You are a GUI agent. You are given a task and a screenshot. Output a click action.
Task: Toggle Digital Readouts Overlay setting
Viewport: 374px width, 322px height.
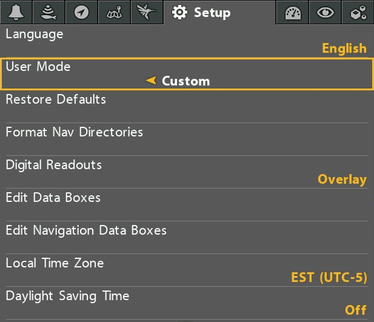pyautogui.click(x=342, y=179)
